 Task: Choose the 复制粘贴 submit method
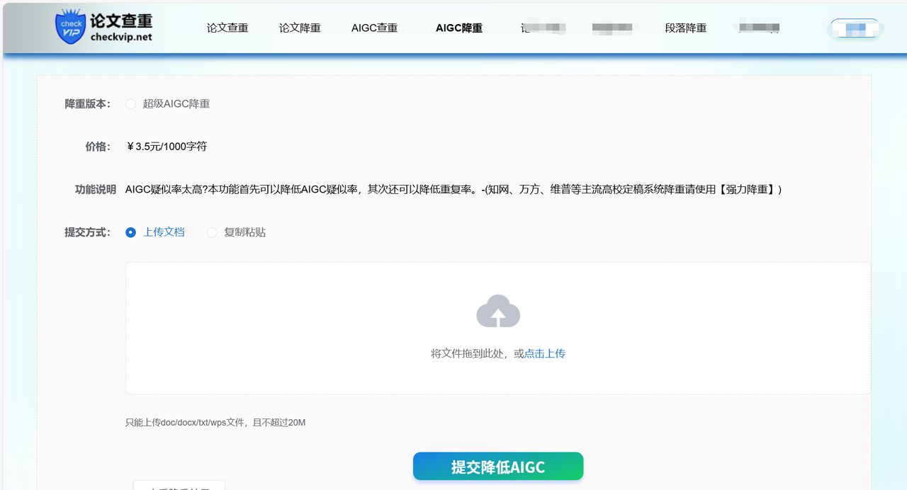click(236, 232)
